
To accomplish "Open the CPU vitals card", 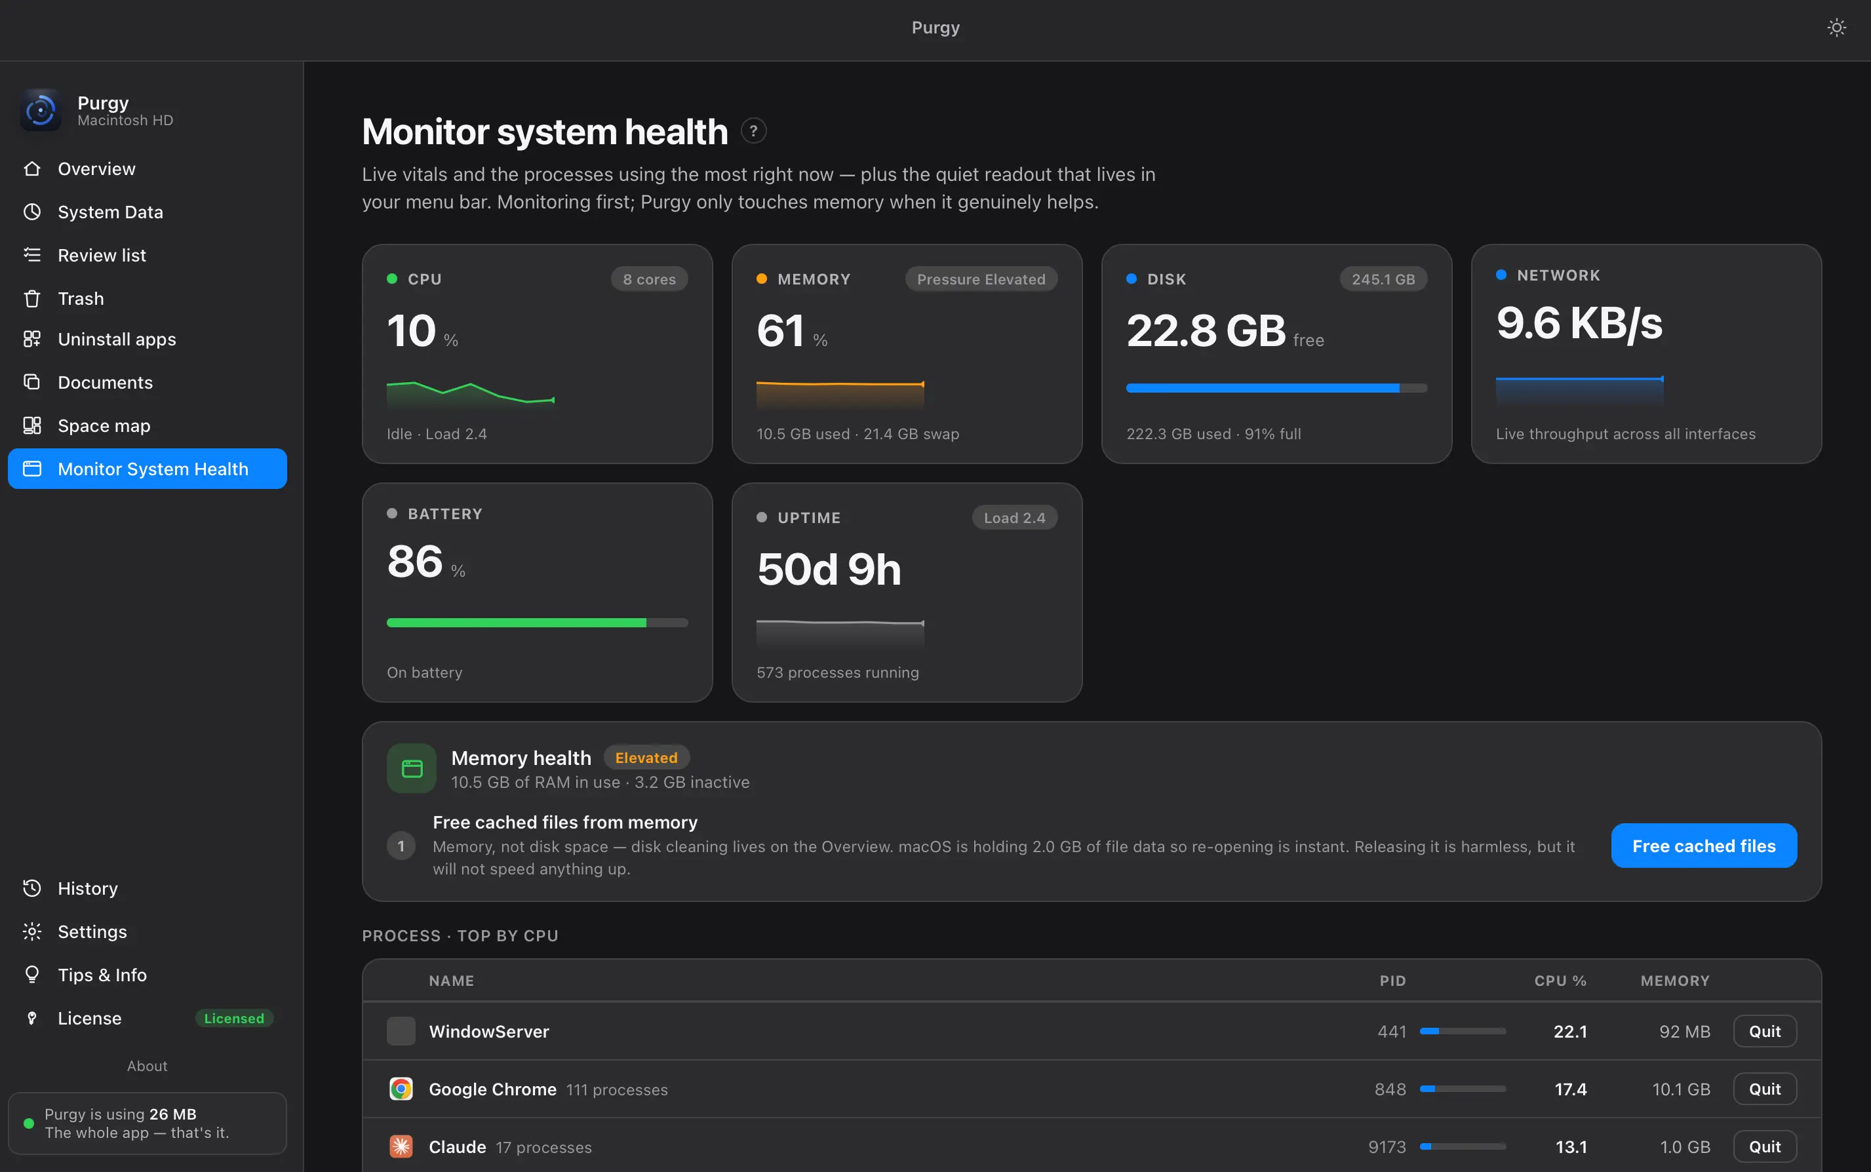I will click(537, 354).
